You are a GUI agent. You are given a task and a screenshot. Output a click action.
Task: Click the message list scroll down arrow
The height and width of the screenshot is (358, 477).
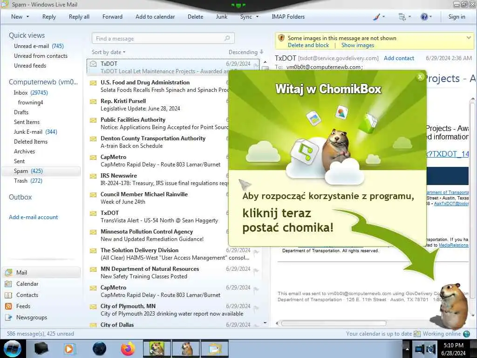click(265, 323)
